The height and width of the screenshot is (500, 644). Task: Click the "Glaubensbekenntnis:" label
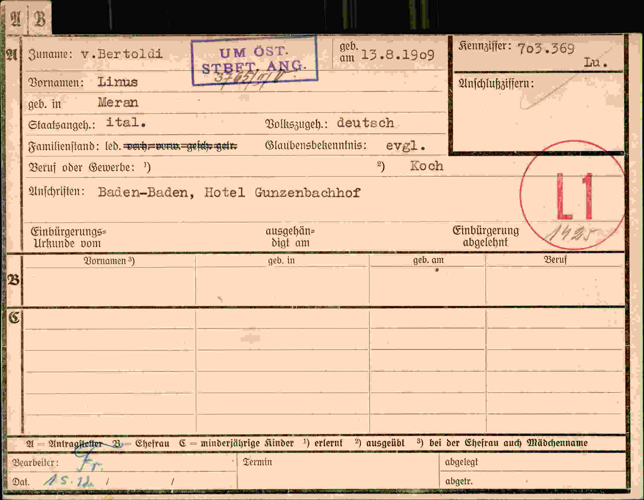point(316,145)
